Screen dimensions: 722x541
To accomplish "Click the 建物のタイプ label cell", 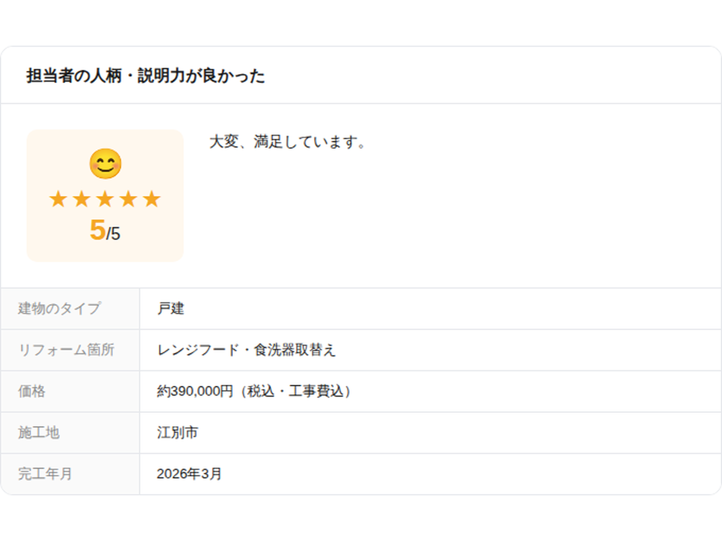I will (x=59, y=309).
